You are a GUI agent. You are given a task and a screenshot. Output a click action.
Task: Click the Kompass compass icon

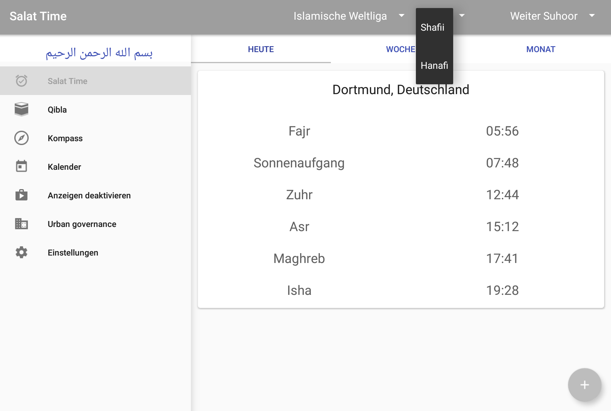click(21, 138)
